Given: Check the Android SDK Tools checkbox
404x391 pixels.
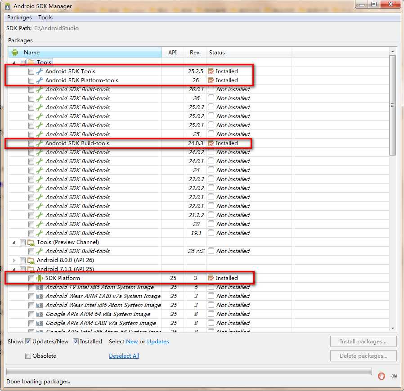Looking at the screenshot, I should click(x=31, y=71).
